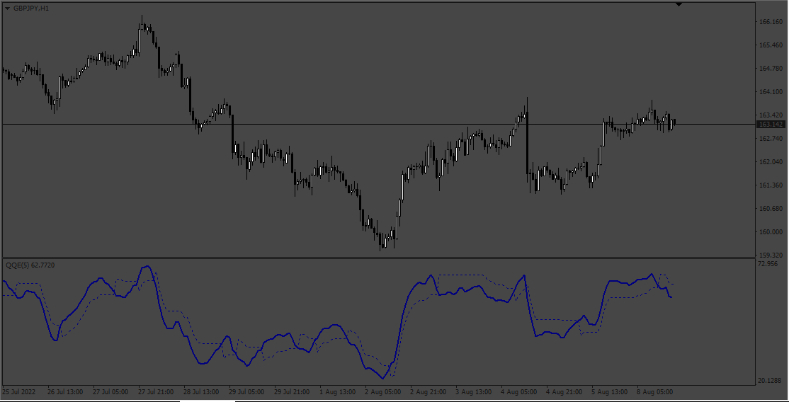
Task: Click the 26 Jul 13:00 time label
Action: pyautogui.click(x=65, y=391)
